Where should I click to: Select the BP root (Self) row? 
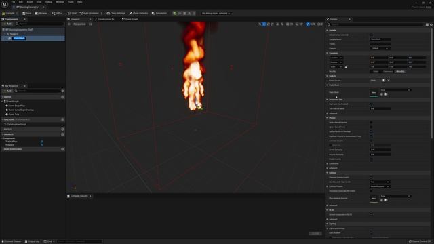coord(33,30)
